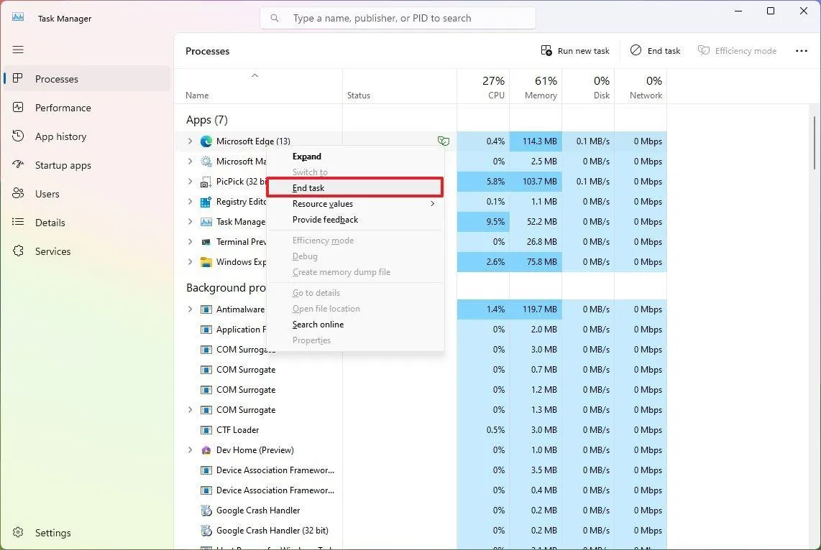Screen dimensions: 821x550
Task: Choose Provide feedback in context menu
Action: coord(355,220)
